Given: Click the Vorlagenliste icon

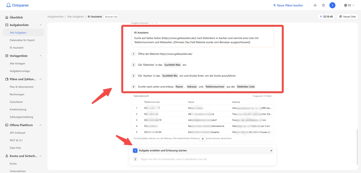Looking at the screenshot, I should click(7, 56).
